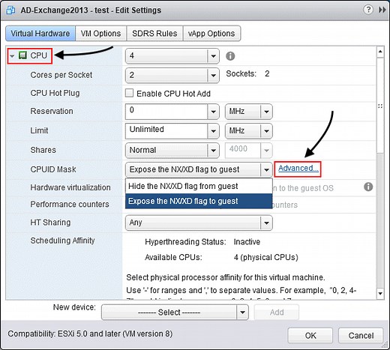The height and width of the screenshot is (350, 390).
Task: Switch to the Virtual Hardware tab
Action: point(40,33)
